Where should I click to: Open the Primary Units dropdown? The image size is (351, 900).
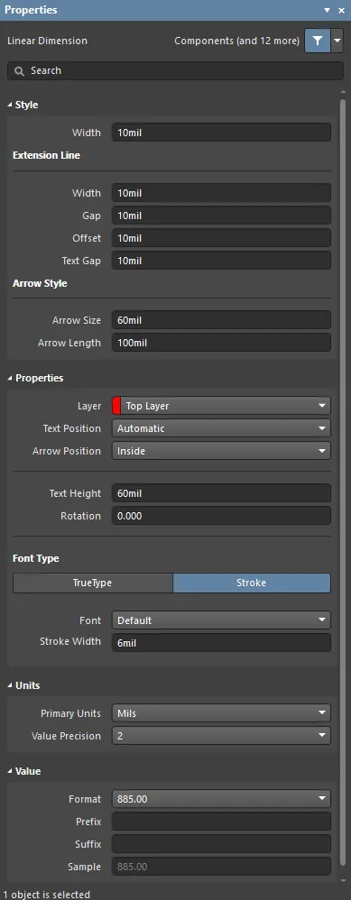pos(221,713)
